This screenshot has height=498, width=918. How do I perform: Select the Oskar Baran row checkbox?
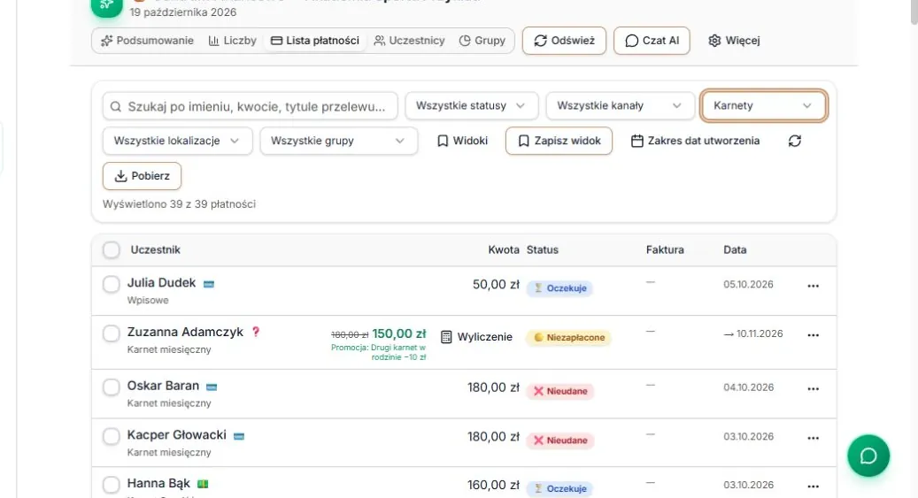112,387
